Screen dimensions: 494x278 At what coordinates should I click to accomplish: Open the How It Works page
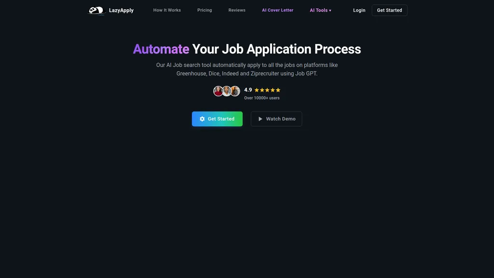pyautogui.click(x=167, y=10)
